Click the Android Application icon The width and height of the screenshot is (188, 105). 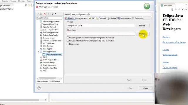(41, 22)
